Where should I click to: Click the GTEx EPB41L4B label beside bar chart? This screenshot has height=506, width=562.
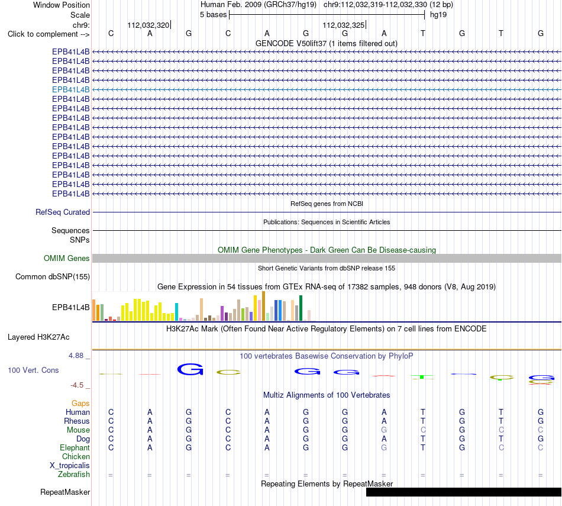coord(70,307)
